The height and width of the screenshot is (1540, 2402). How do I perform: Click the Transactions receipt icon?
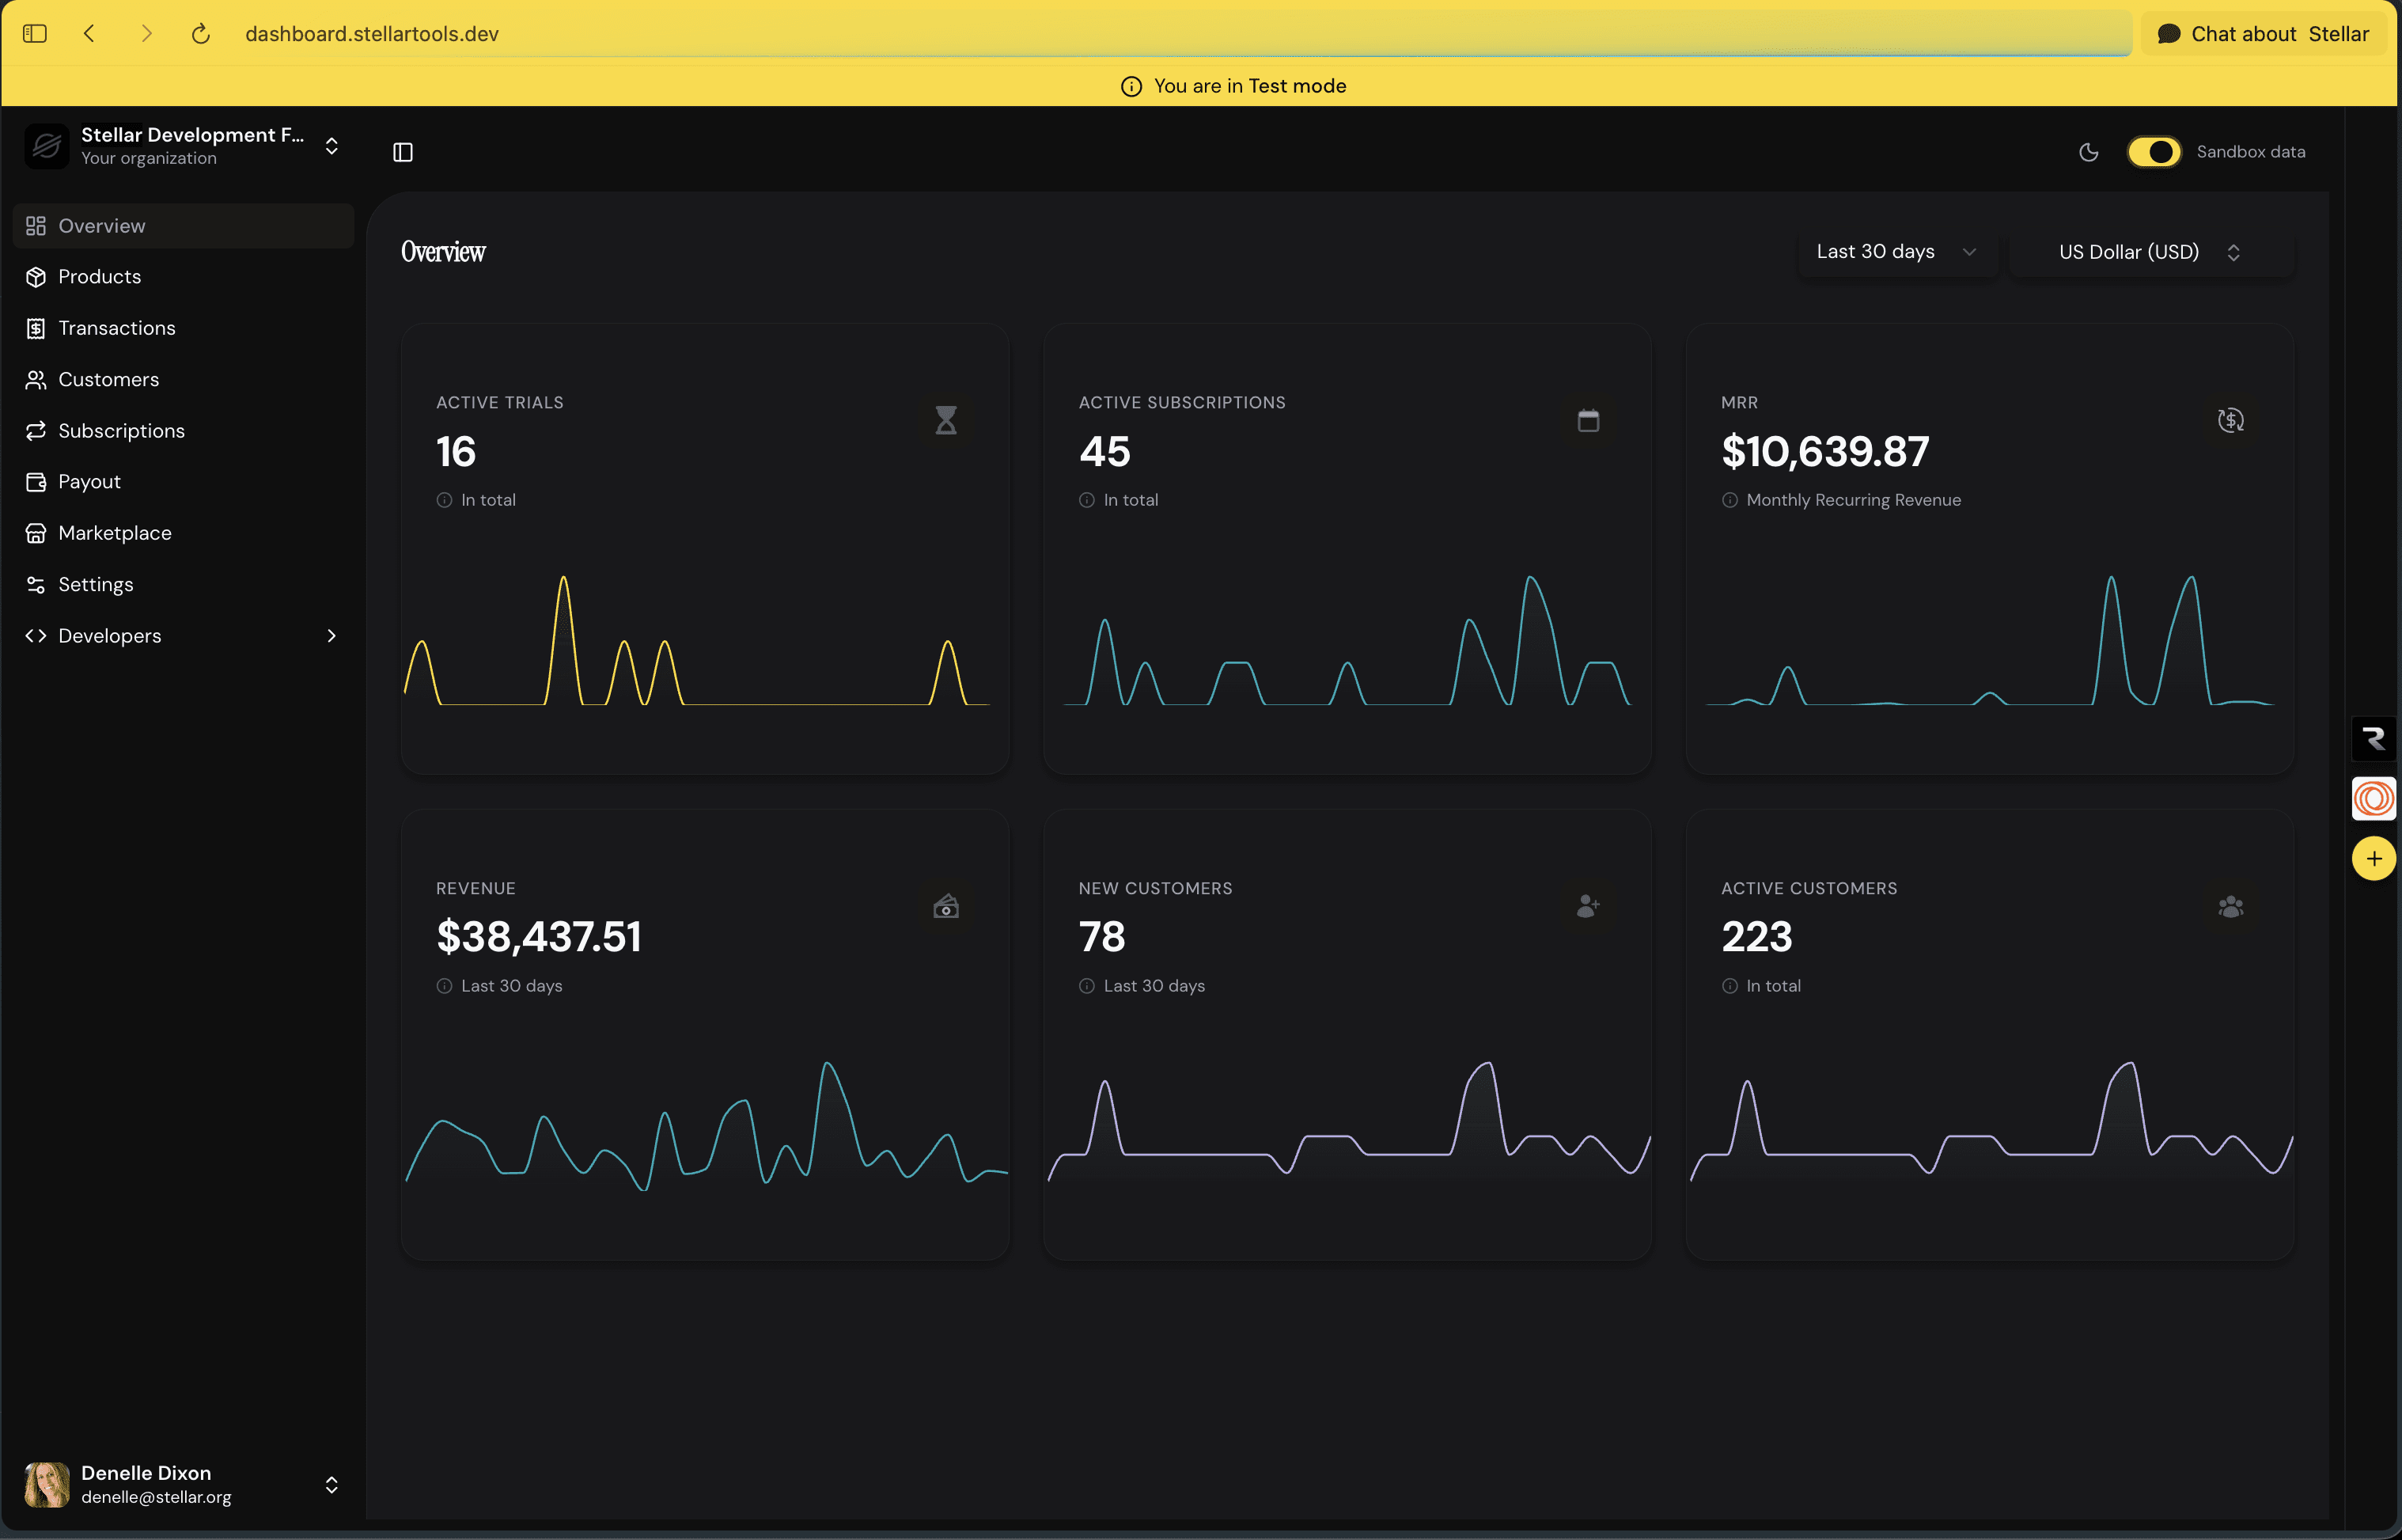point(36,328)
